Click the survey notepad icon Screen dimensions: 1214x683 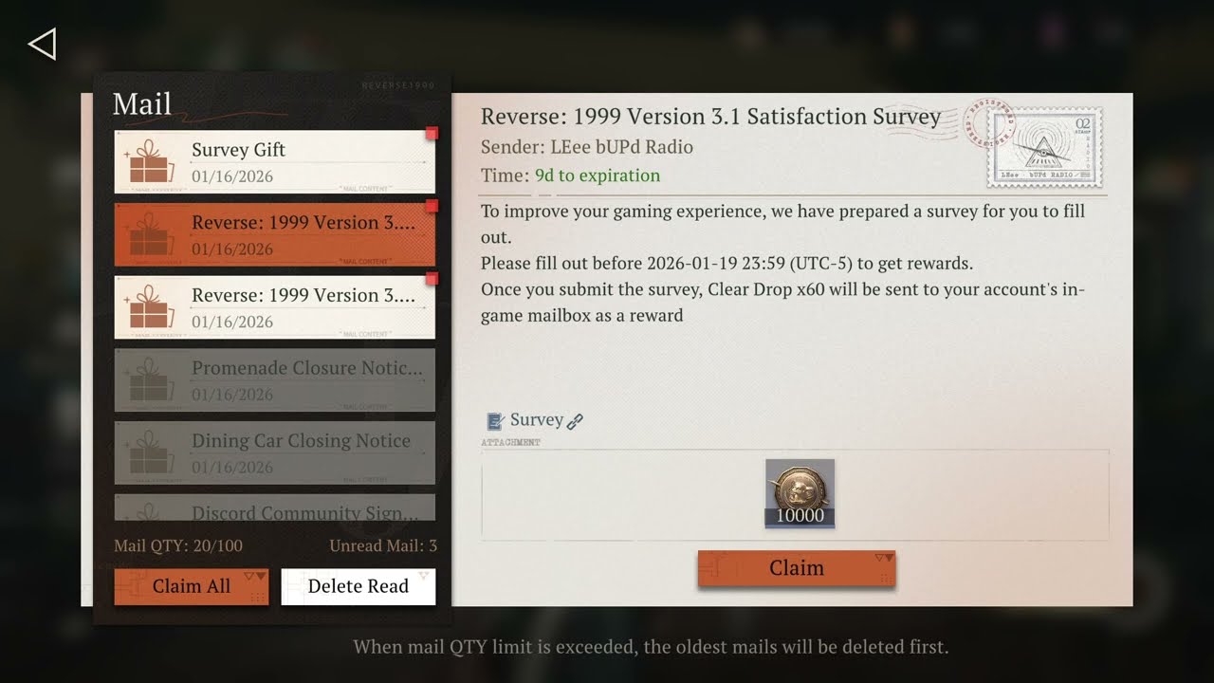(495, 421)
